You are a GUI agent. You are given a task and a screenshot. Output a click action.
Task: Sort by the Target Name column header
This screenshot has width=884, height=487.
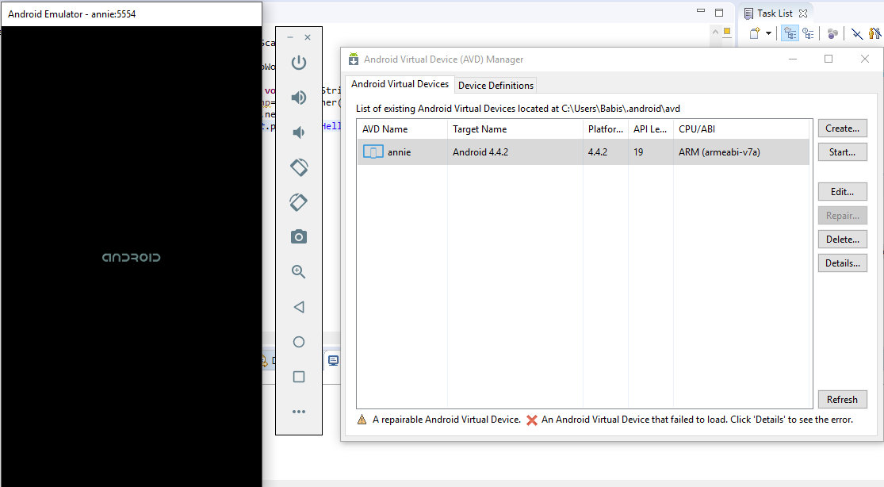[515, 129]
